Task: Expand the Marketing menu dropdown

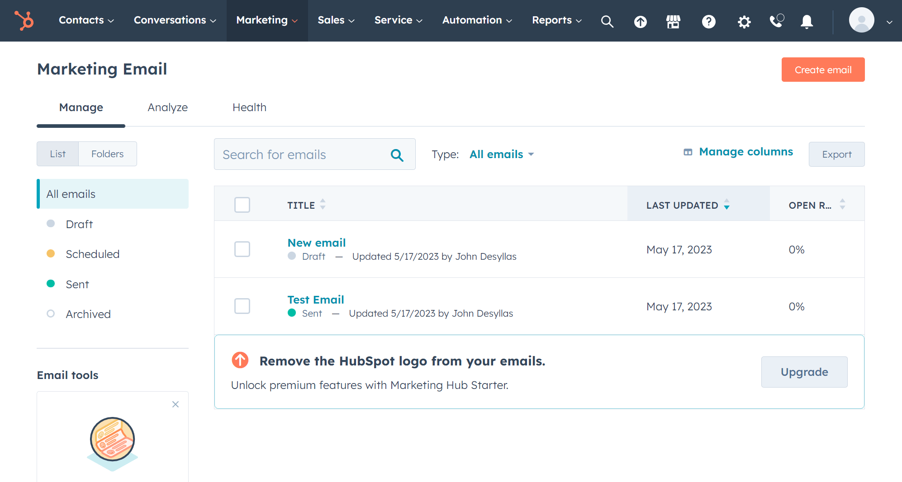Action: (x=267, y=20)
